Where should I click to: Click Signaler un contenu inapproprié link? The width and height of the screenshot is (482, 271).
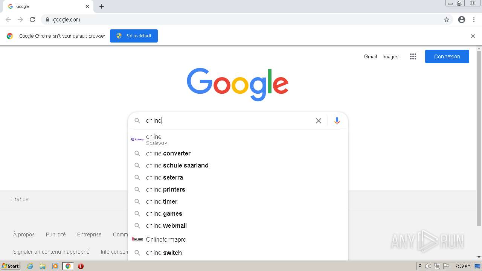[51, 252]
